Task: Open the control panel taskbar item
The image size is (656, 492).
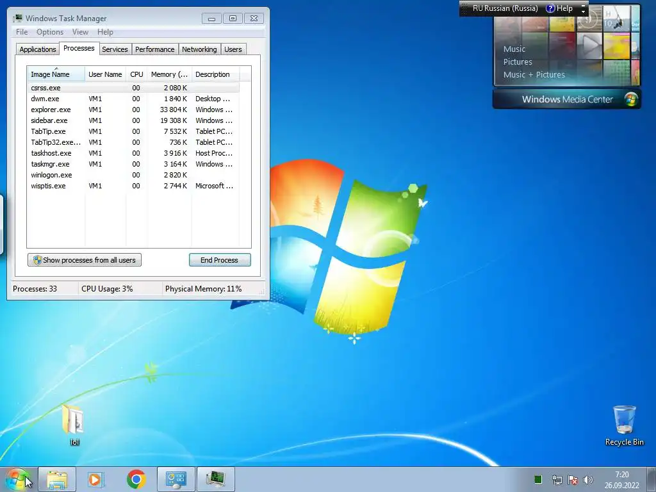Action: pos(176,479)
